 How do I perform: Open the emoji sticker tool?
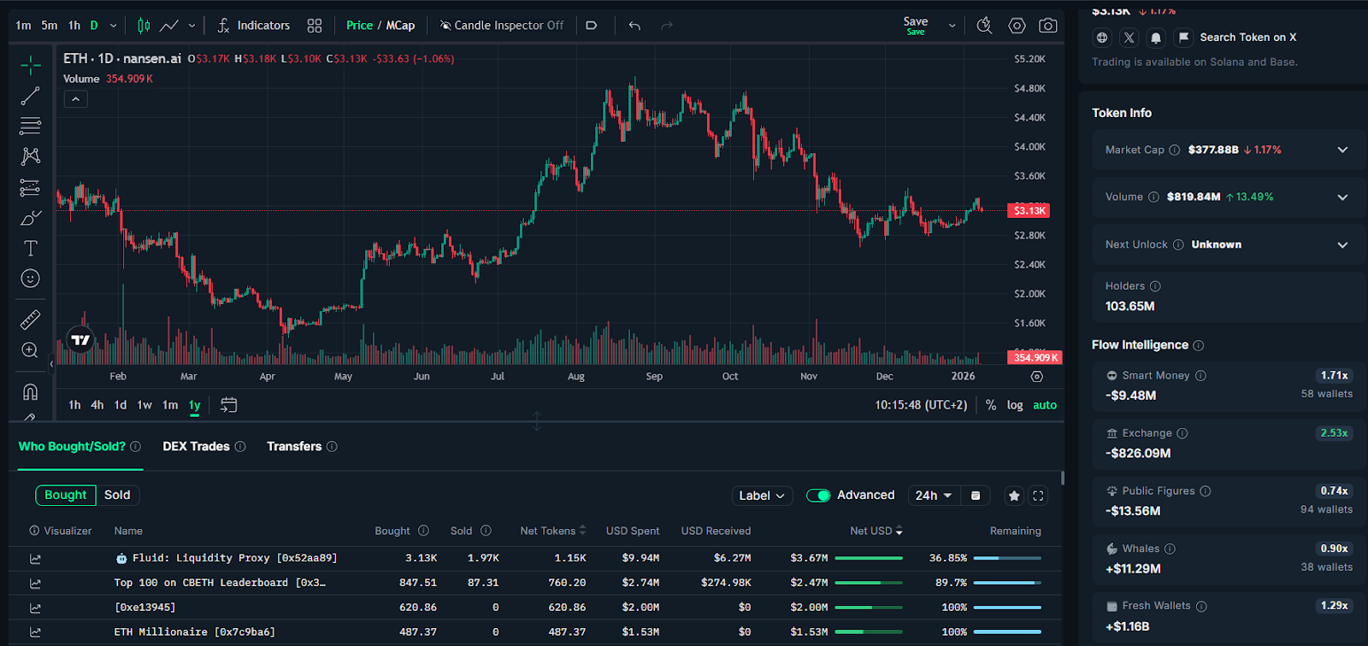[30, 279]
